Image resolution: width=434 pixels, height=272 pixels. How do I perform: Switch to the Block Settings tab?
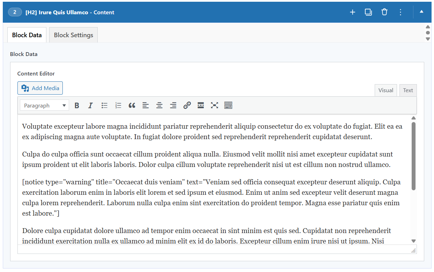73,35
